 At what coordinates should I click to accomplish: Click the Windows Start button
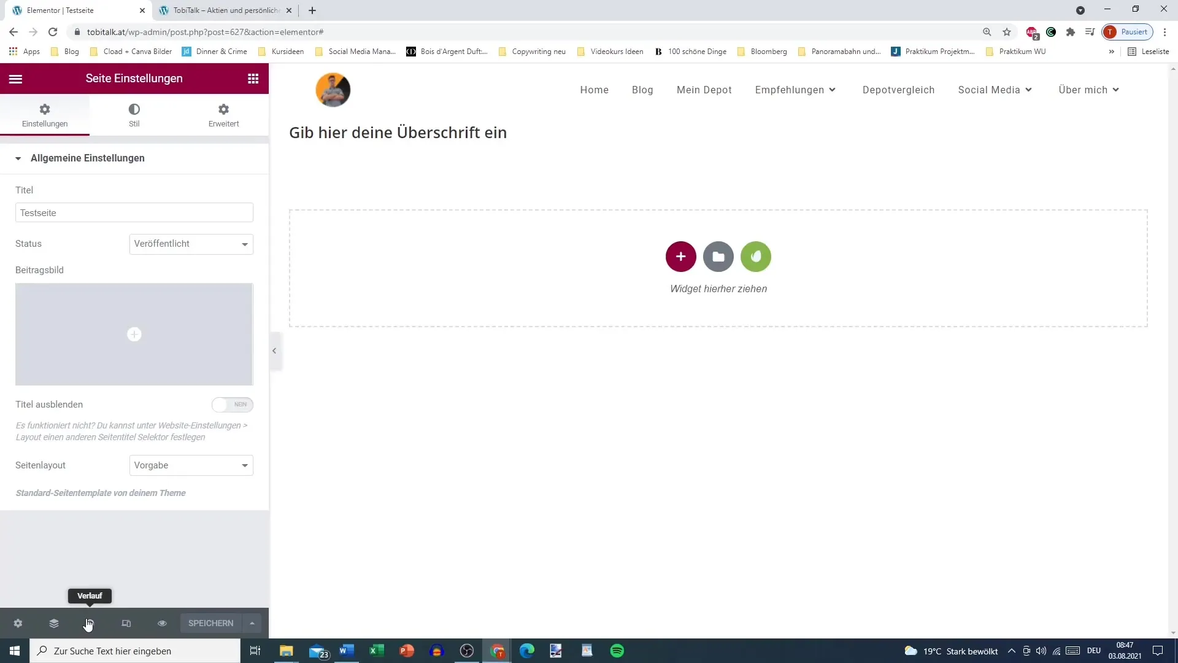(x=15, y=651)
